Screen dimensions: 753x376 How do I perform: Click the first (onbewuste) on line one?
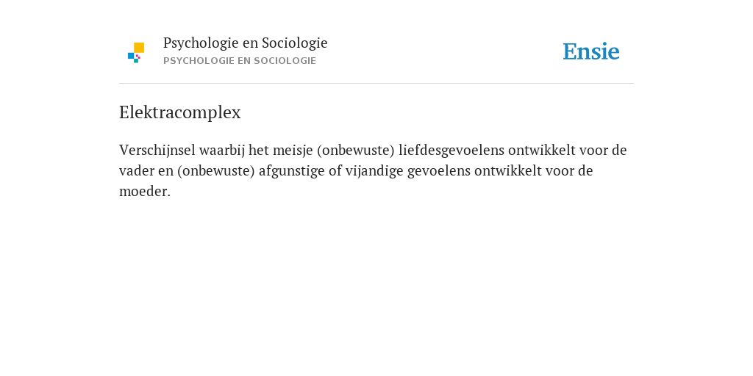(x=355, y=150)
